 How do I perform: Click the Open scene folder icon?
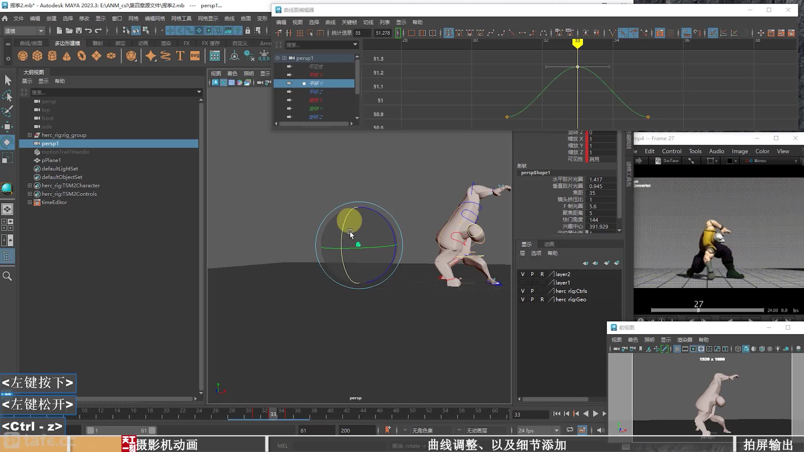(69, 30)
